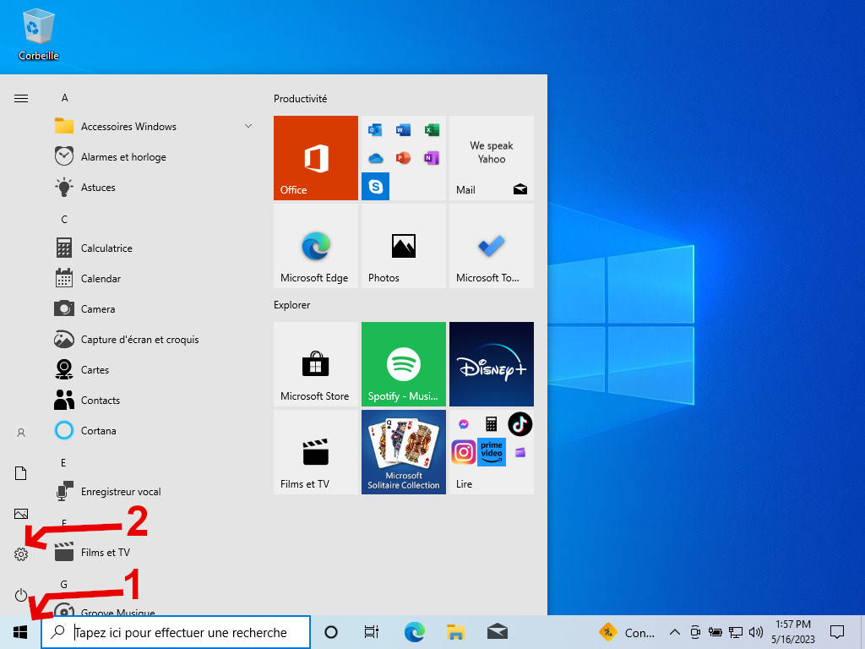Open the Disney+ tile

[x=492, y=364]
